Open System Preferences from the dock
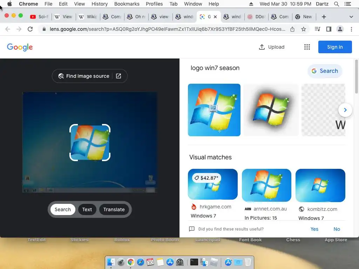 pyautogui.click(x=180, y=262)
